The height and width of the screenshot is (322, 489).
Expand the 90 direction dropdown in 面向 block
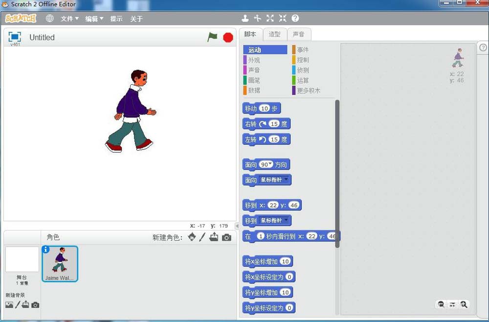(x=270, y=164)
